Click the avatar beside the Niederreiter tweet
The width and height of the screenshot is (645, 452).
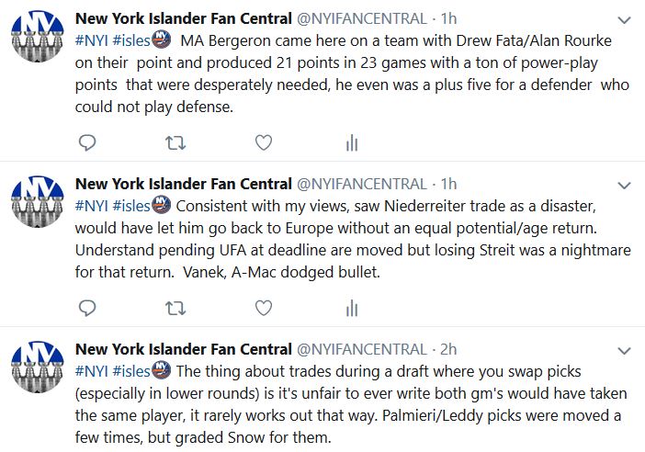coord(37,204)
